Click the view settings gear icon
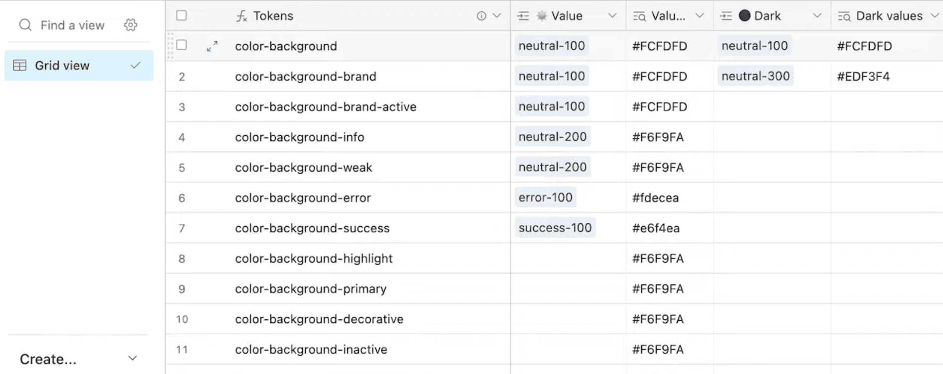The height and width of the screenshot is (374, 943). click(x=130, y=25)
